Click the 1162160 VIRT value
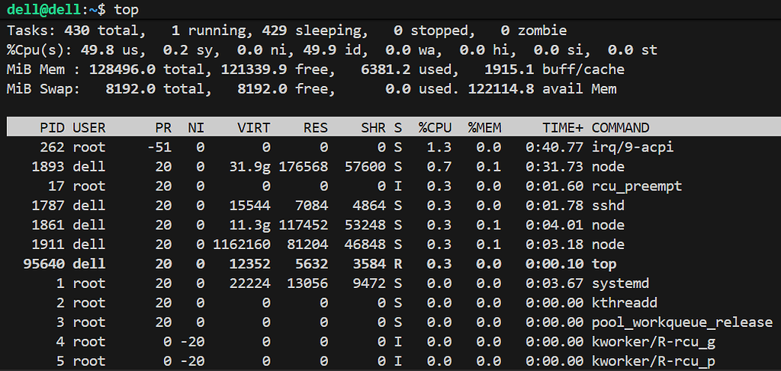 tap(242, 245)
